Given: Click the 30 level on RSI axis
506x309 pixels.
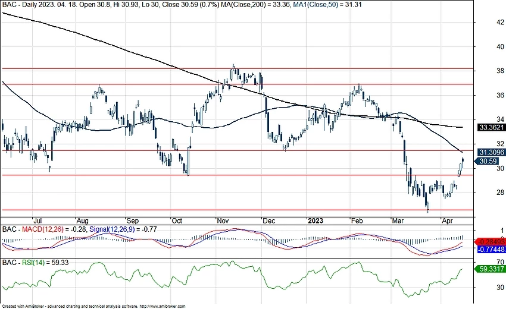Looking at the screenshot, I should click(x=500, y=287).
